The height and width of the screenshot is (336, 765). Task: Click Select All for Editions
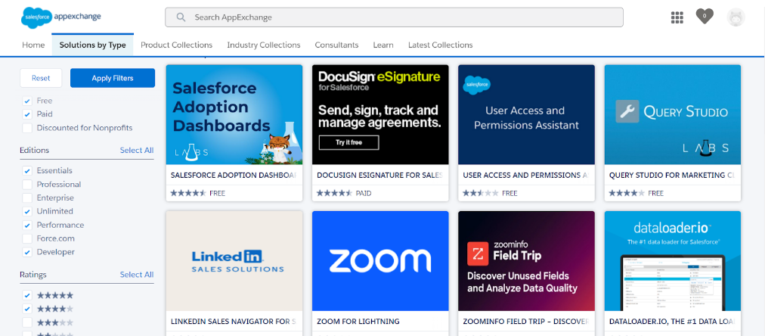137,151
